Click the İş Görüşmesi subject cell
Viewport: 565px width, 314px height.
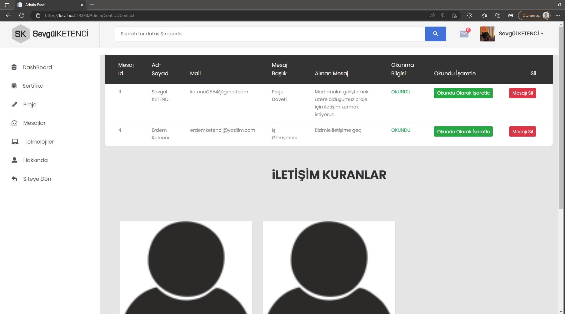(284, 134)
